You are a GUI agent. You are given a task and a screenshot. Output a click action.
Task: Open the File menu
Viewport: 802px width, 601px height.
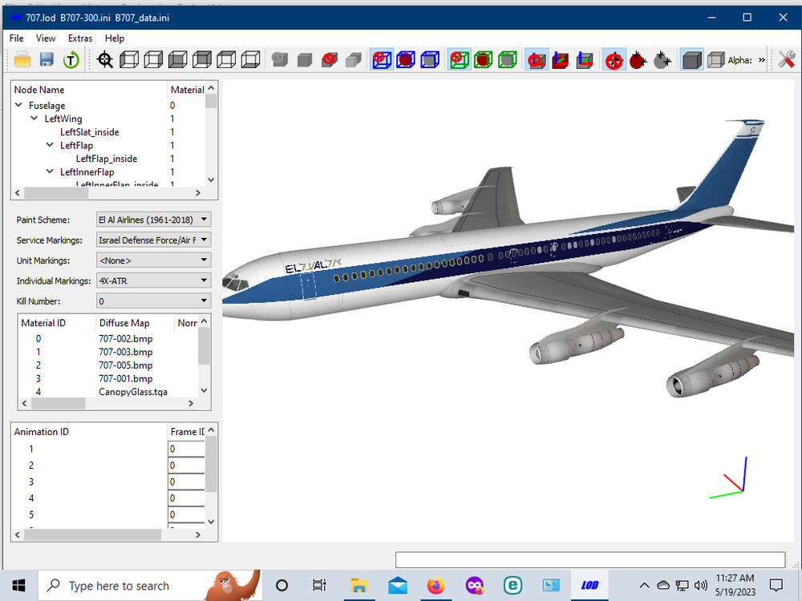[16, 38]
